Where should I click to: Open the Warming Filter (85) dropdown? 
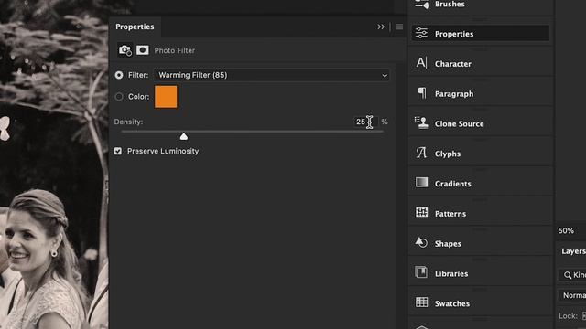(x=272, y=75)
